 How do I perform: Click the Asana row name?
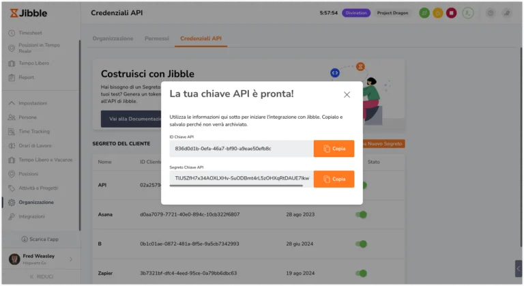(105, 214)
